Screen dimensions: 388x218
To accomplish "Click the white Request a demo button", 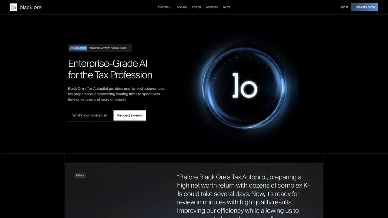I will 130,115.
